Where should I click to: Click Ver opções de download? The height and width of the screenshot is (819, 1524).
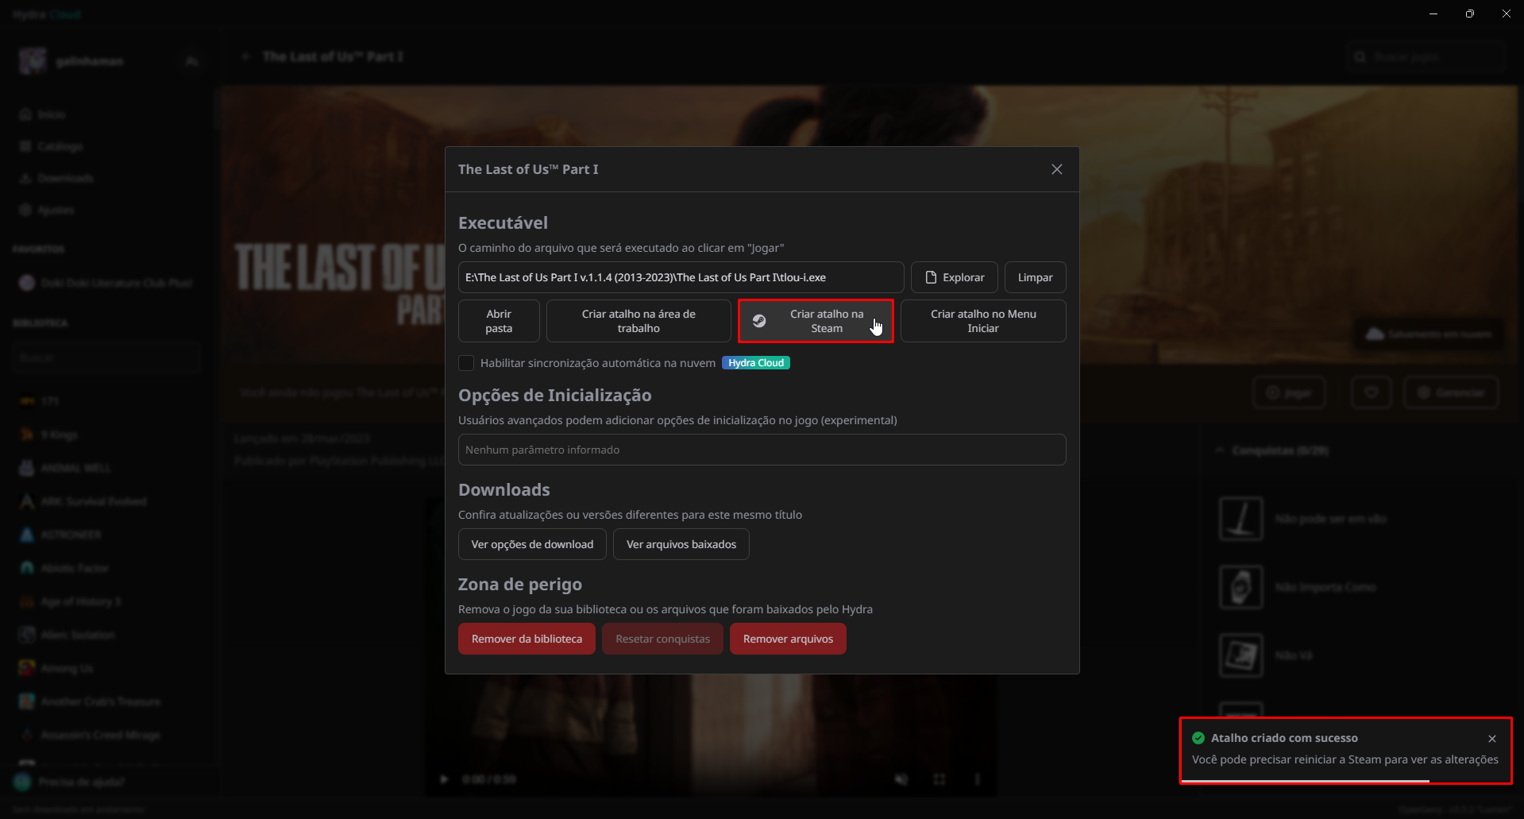point(531,544)
